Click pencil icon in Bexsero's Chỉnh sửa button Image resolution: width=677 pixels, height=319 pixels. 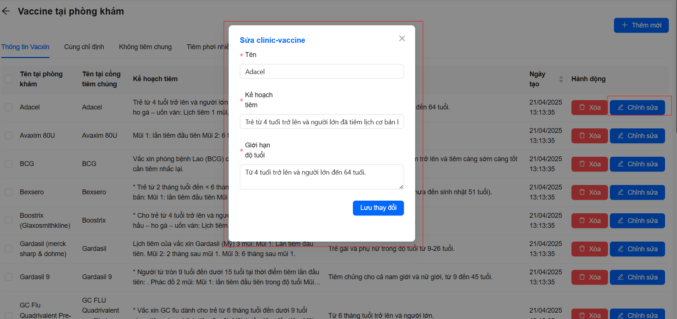click(620, 192)
